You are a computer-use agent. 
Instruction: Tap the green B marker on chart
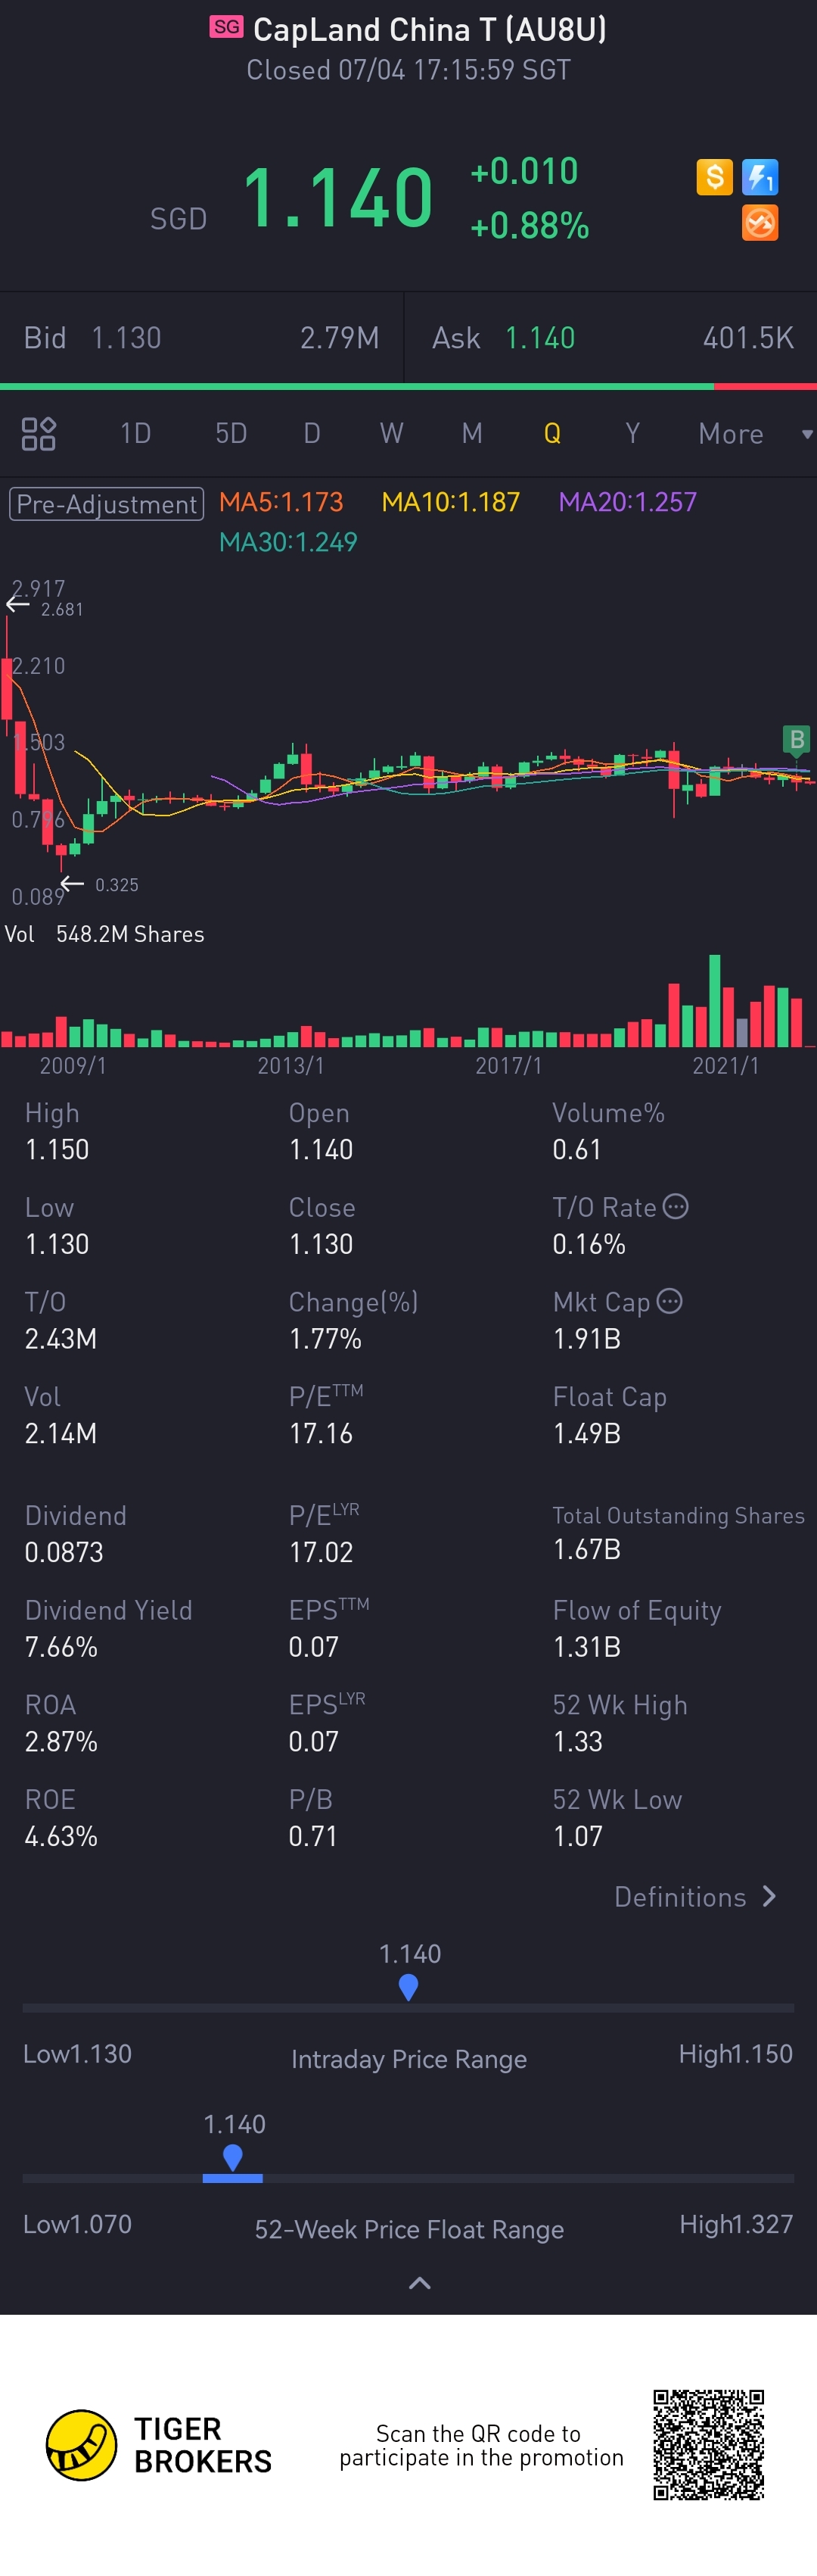click(796, 740)
